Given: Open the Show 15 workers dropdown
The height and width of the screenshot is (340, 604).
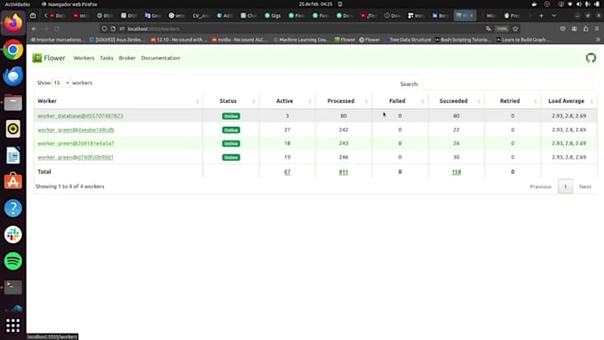Looking at the screenshot, I should click(x=61, y=83).
